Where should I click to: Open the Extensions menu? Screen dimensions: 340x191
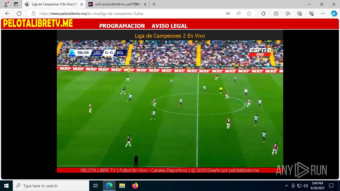pos(263,14)
